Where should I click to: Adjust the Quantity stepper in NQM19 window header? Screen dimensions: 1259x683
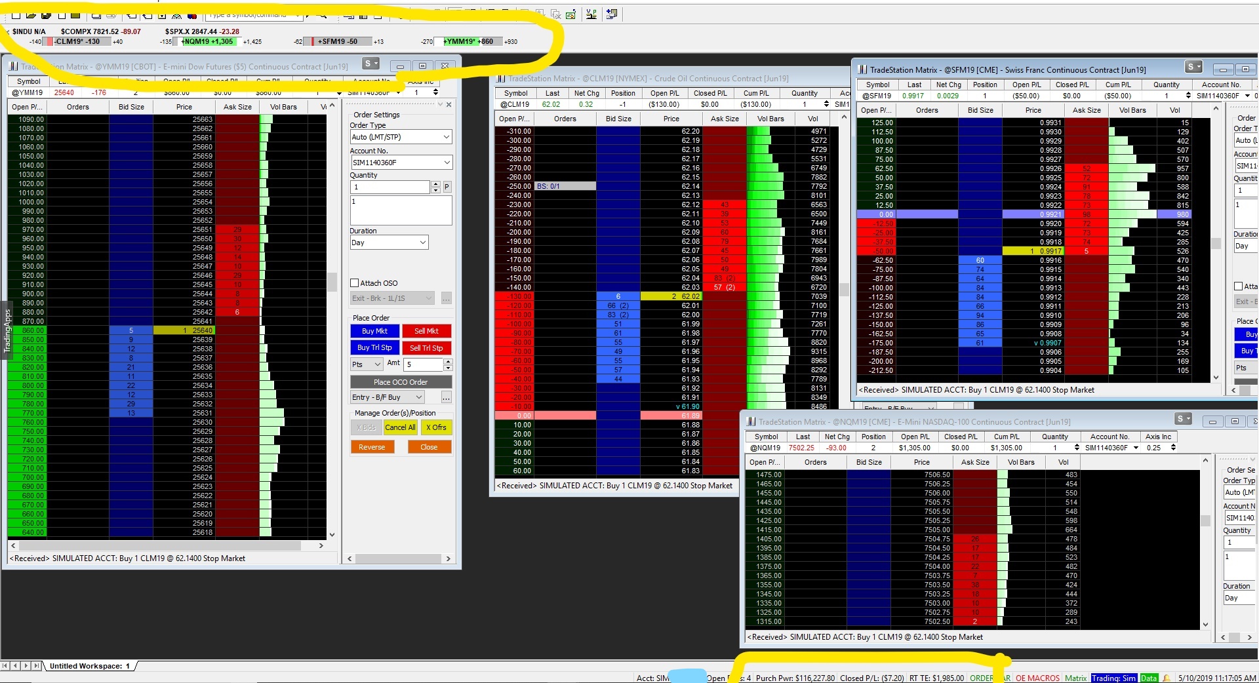pyautogui.click(x=1077, y=448)
